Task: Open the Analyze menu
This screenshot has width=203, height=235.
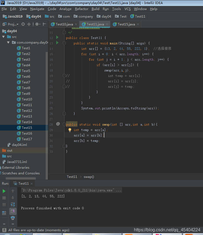Action: (65, 9)
